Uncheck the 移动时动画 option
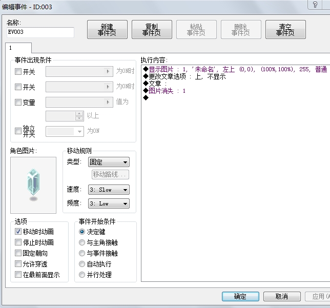The width and height of the screenshot is (330, 308). 18,231
